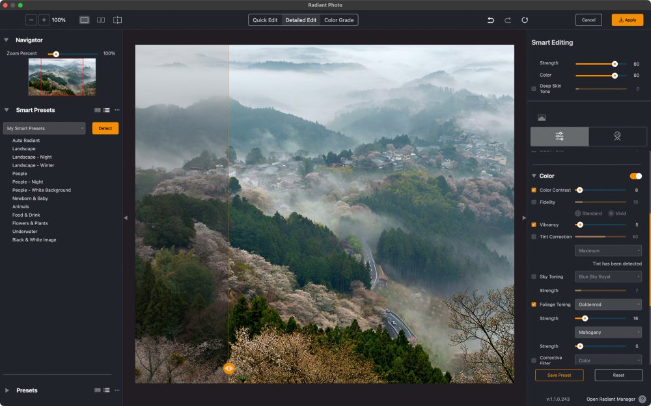
Task: Collapse the Color section triangle
Action: 534,176
